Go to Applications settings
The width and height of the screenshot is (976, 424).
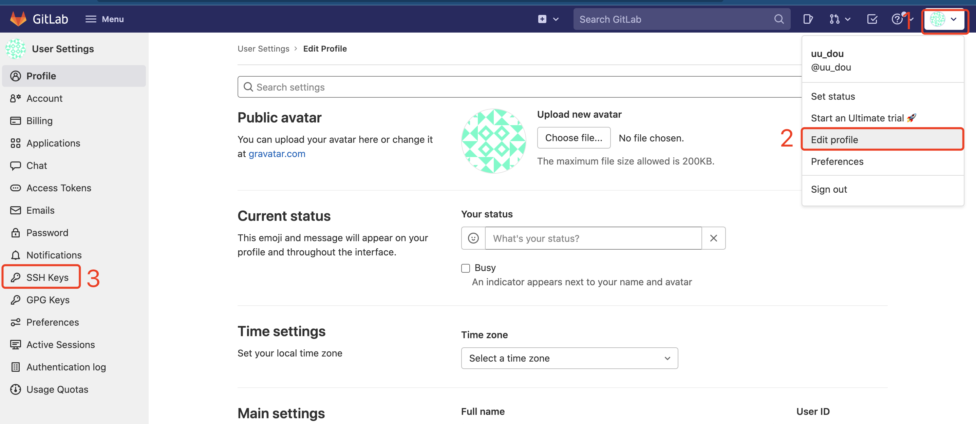(74, 143)
